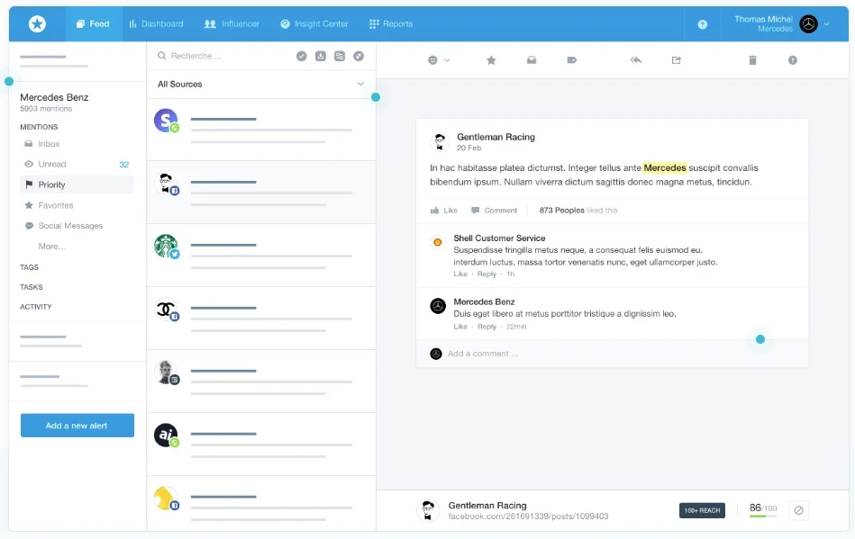The height and width of the screenshot is (539, 855).
Task: Click the Recherche search field
Action: (x=223, y=56)
